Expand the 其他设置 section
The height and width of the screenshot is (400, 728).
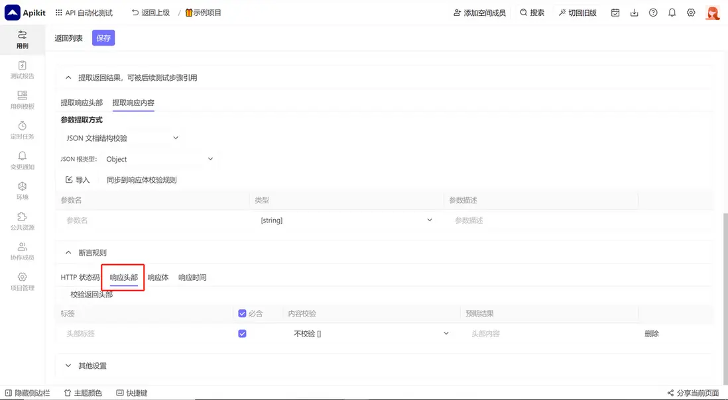68,366
